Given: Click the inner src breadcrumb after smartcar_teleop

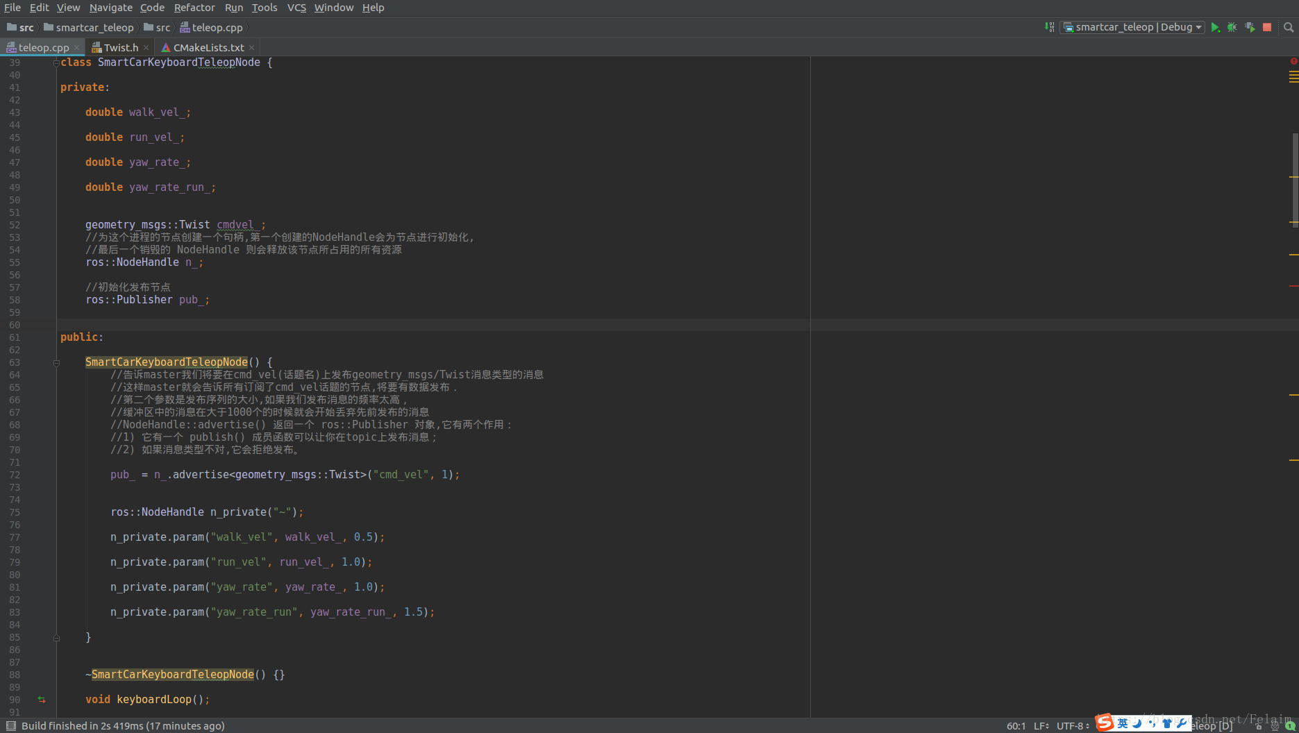Looking at the screenshot, I should (x=157, y=28).
